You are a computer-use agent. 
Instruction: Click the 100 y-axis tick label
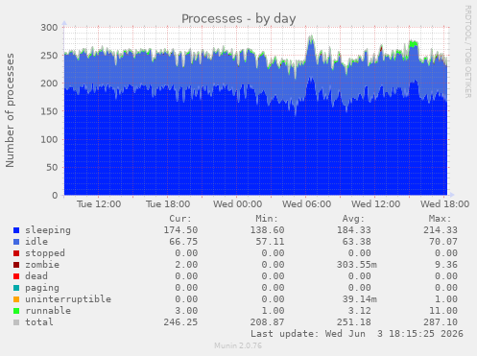tap(49, 139)
